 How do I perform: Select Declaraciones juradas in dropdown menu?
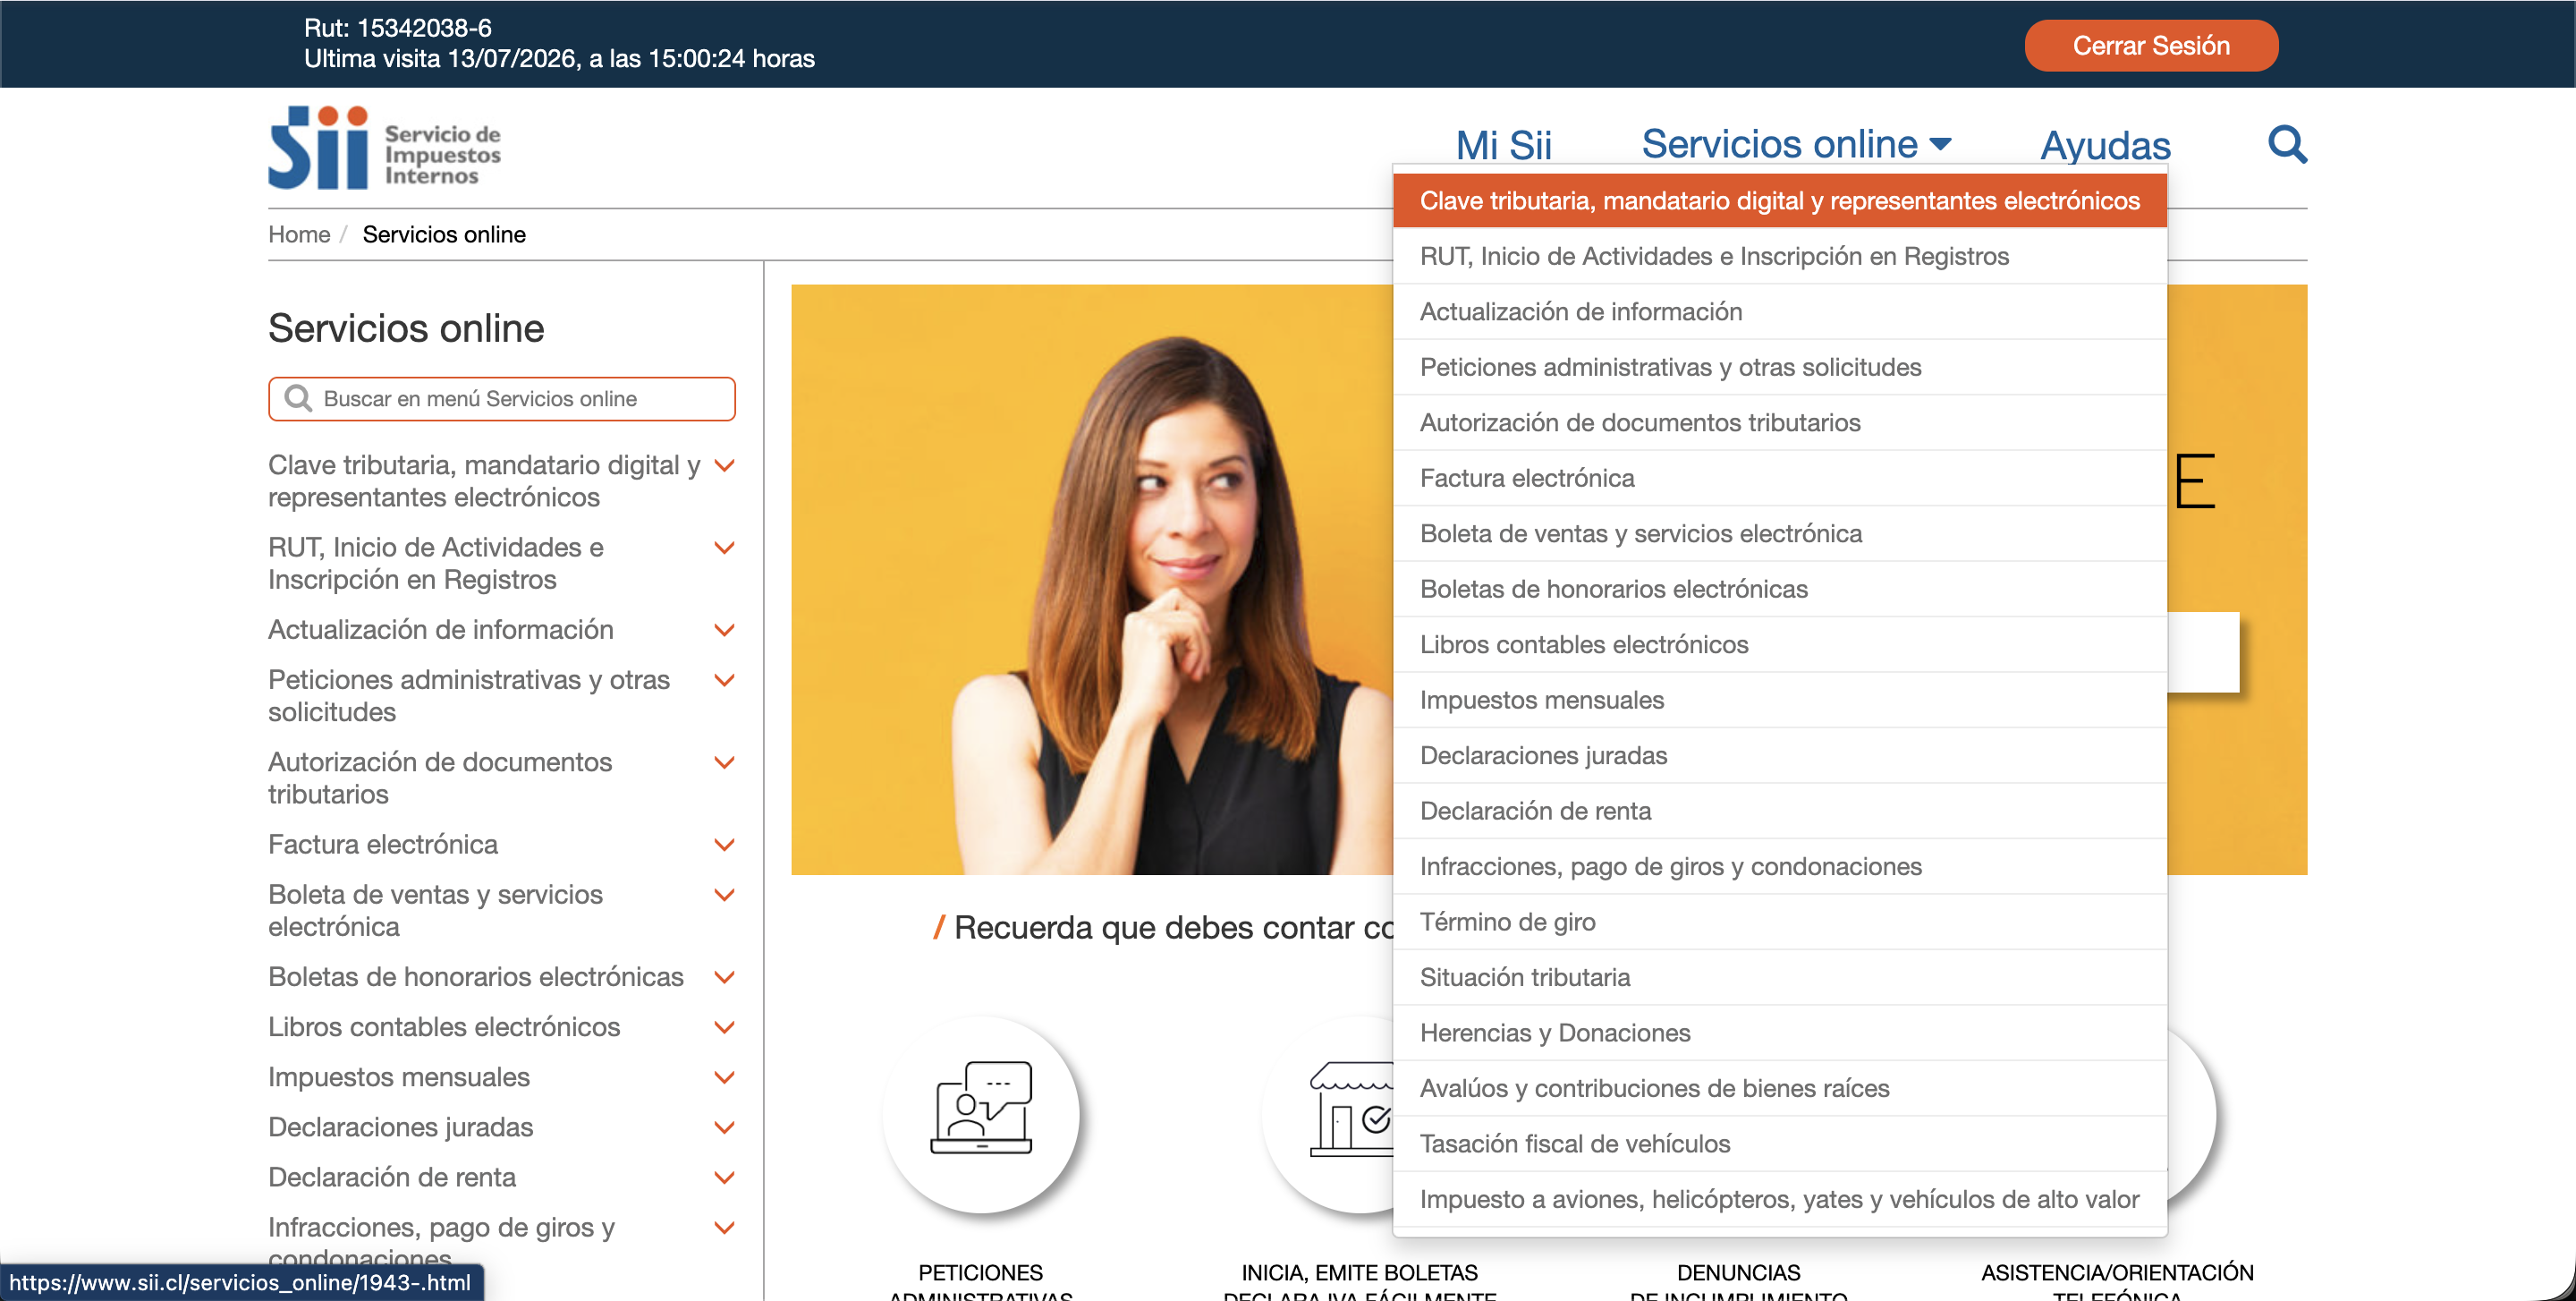1780,755
